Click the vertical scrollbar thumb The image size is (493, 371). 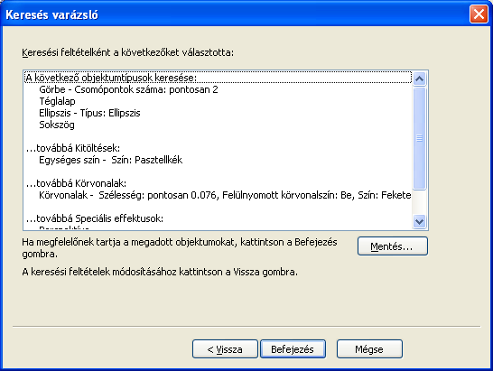(x=420, y=138)
